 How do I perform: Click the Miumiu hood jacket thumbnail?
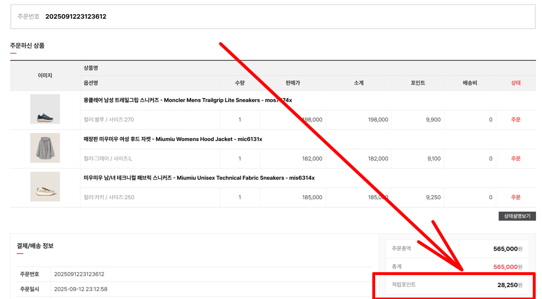tap(45, 148)
